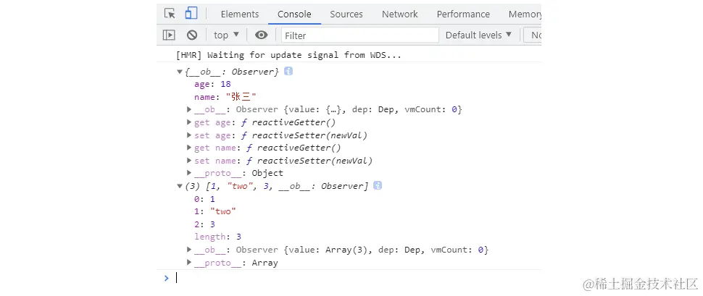Activate the inspect element picker icon
703x296 pixels.
(x=170, y=14)
